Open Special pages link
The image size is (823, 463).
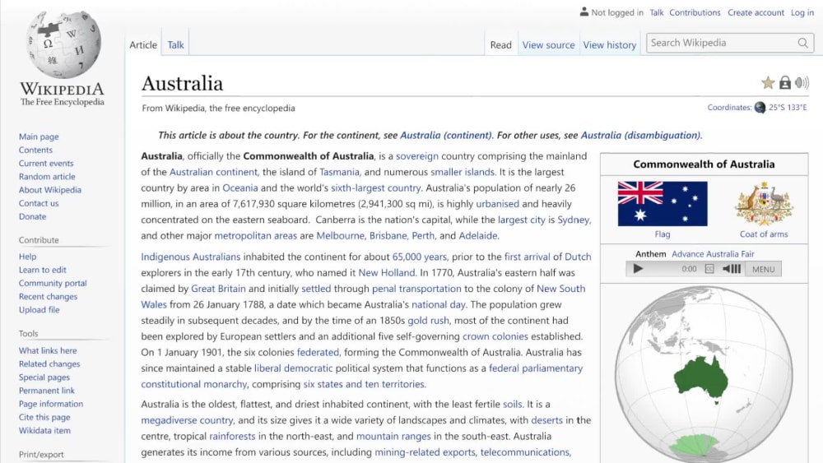click(x=44, y=377)
